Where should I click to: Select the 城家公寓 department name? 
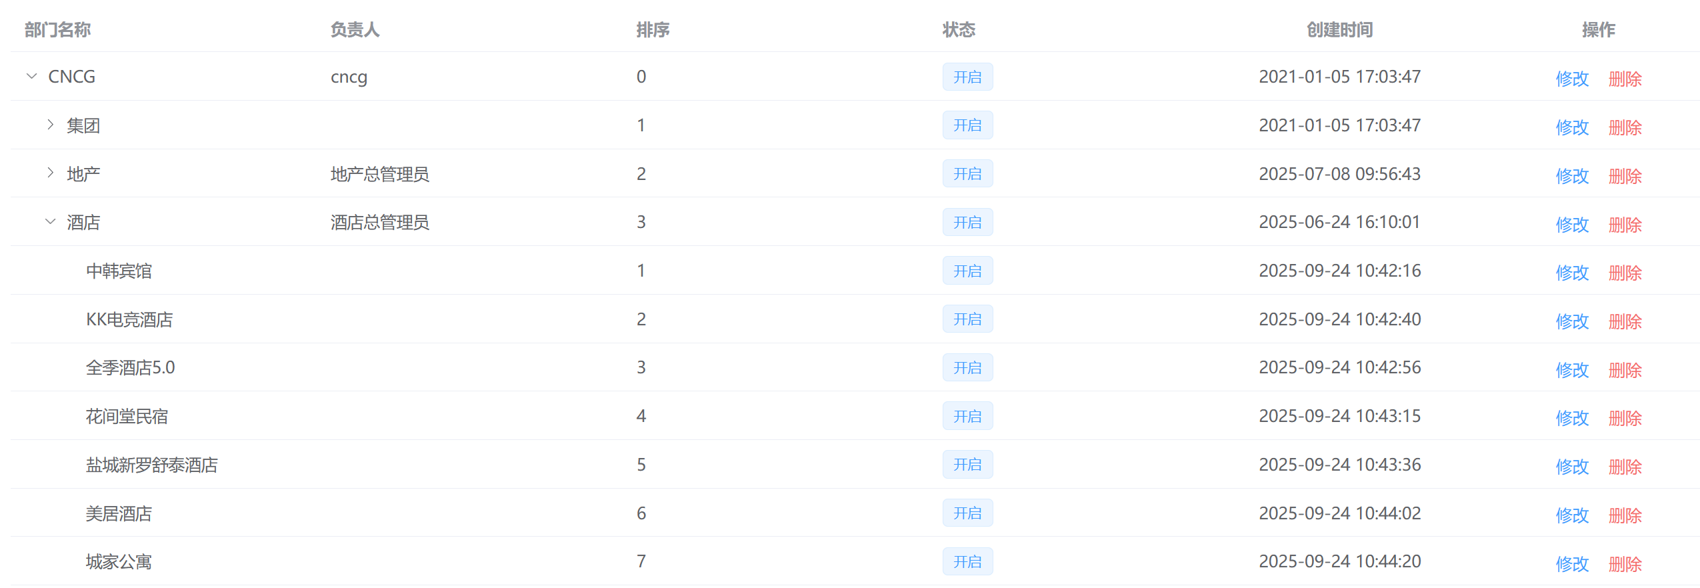point(119,562)
